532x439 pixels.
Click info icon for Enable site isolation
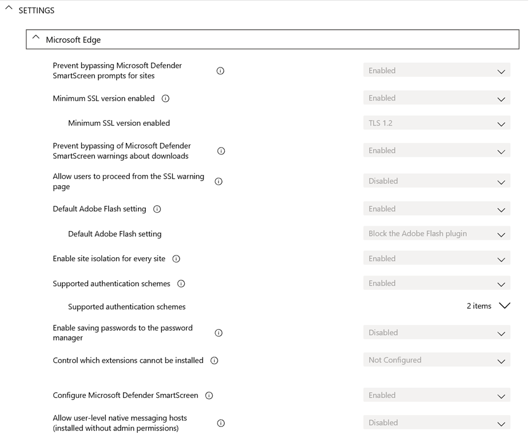click(176, 259)
